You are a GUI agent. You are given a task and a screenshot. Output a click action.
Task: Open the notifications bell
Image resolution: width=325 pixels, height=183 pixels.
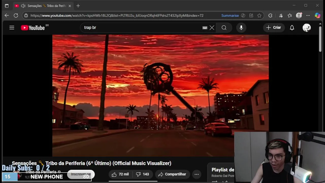(292, 28)
